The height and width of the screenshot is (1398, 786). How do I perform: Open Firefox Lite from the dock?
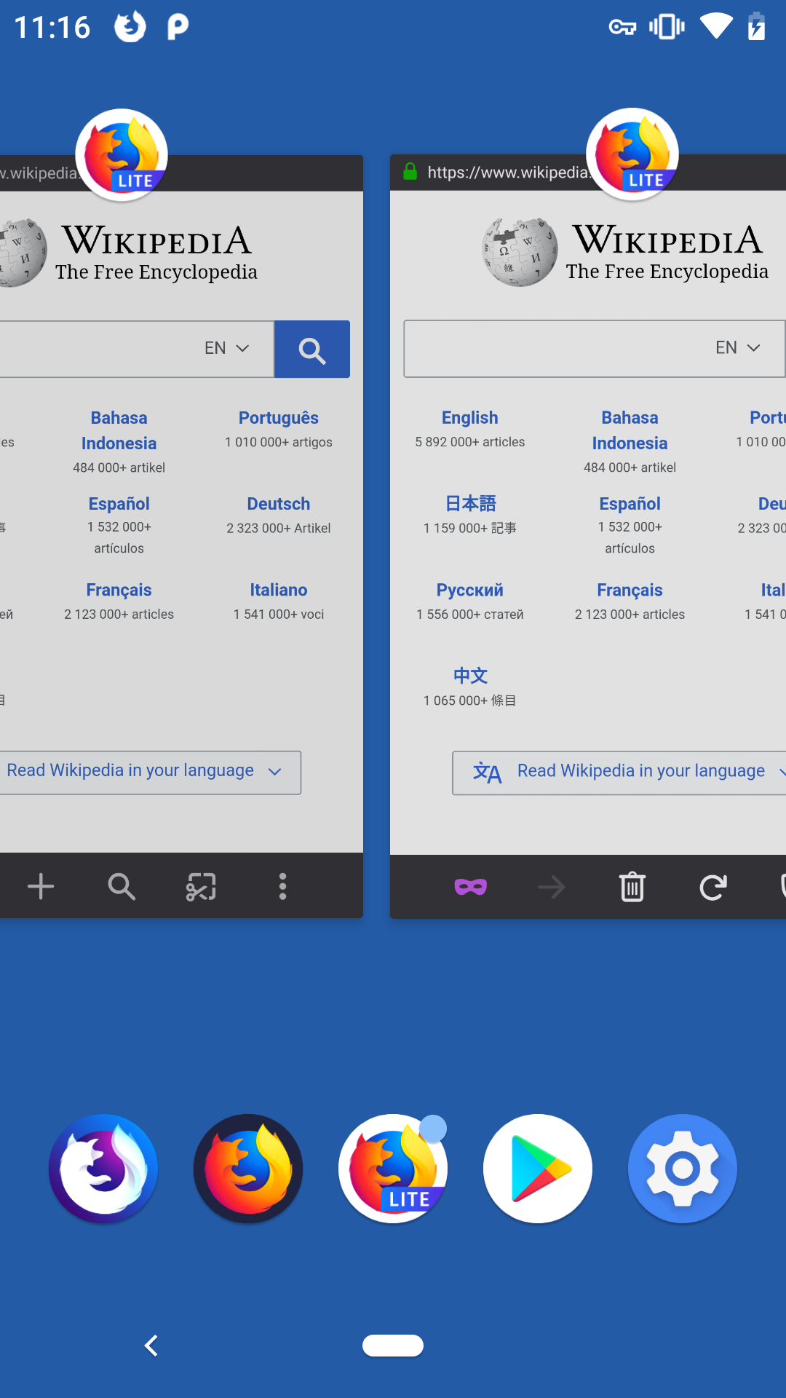click(x=393, y=1169)
